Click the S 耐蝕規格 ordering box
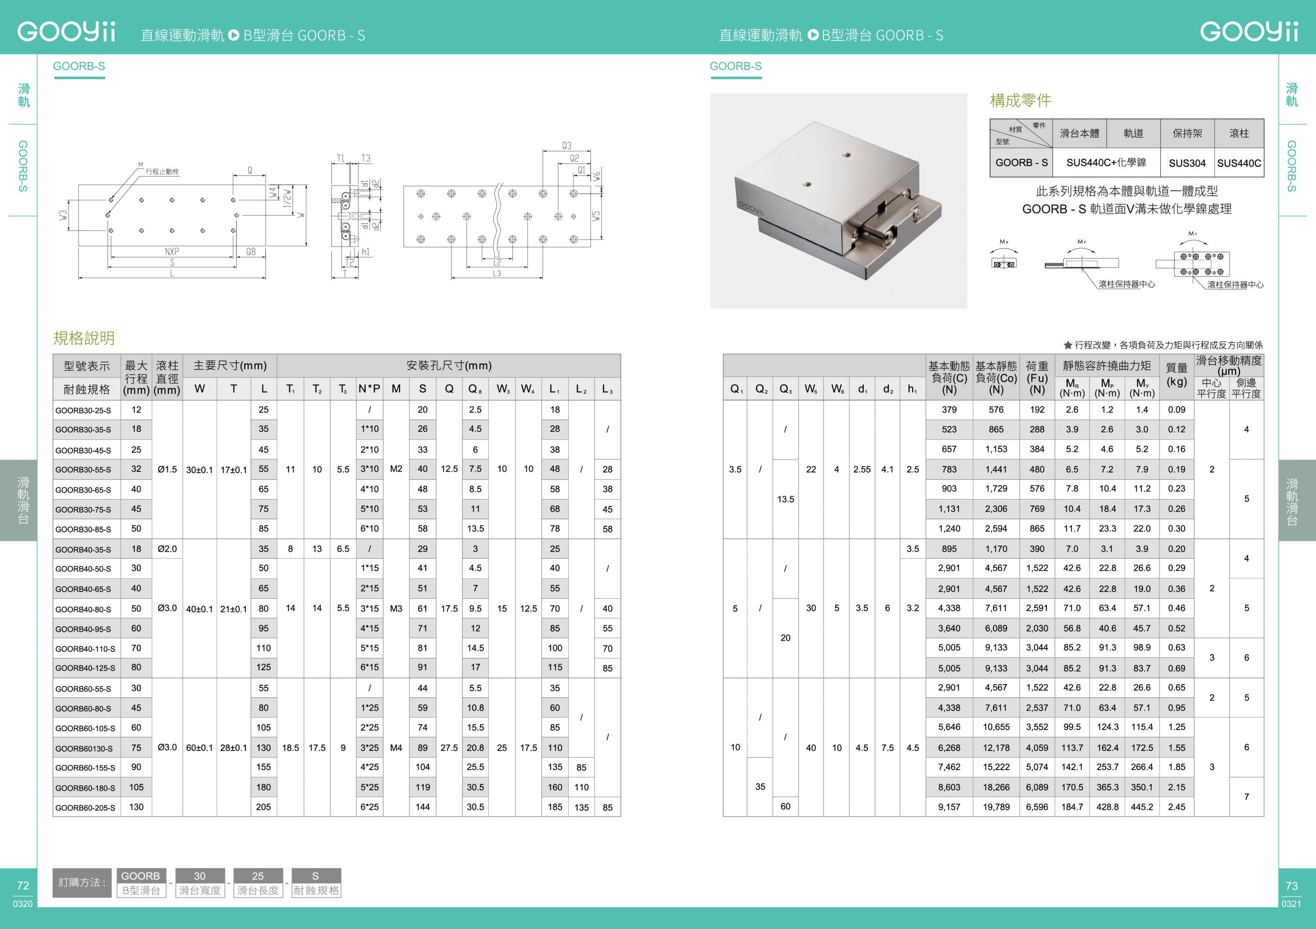 tap(316, 882)
